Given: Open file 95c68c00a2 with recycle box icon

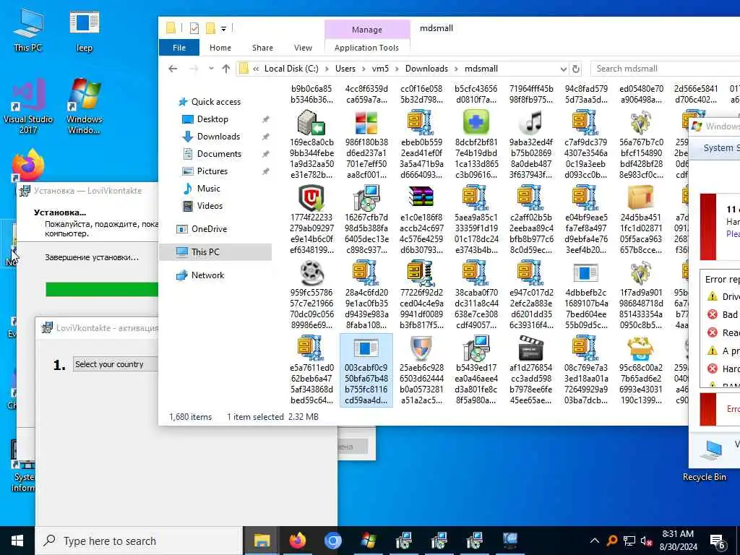Looking at the screenshot, I should tap(641, 370).
